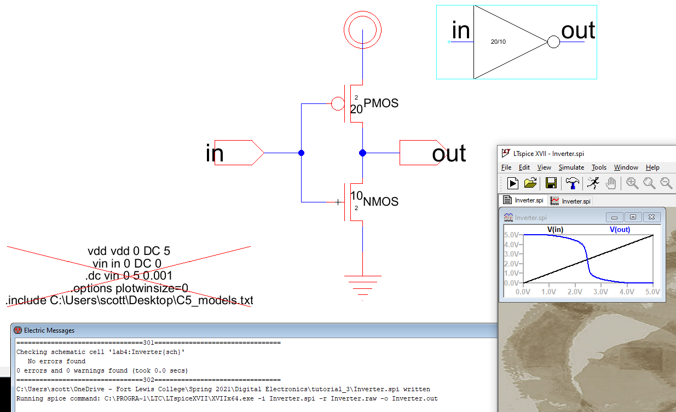The image size is (676, 412).
Task: Click the new schematic icon in LTspice toolbar
Action: (x=513, y=183)
